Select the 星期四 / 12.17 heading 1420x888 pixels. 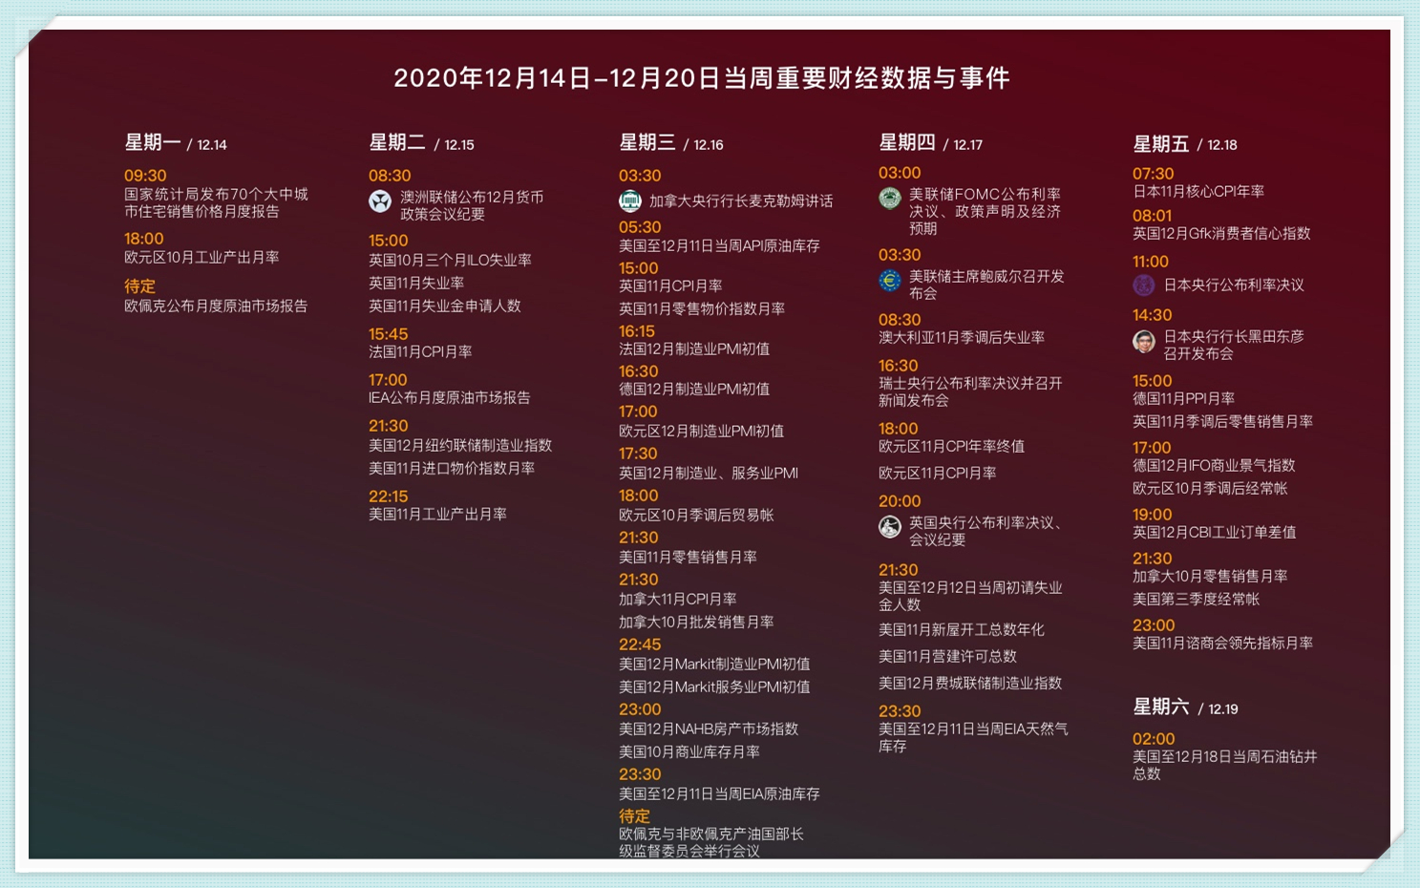click(930, 143)
